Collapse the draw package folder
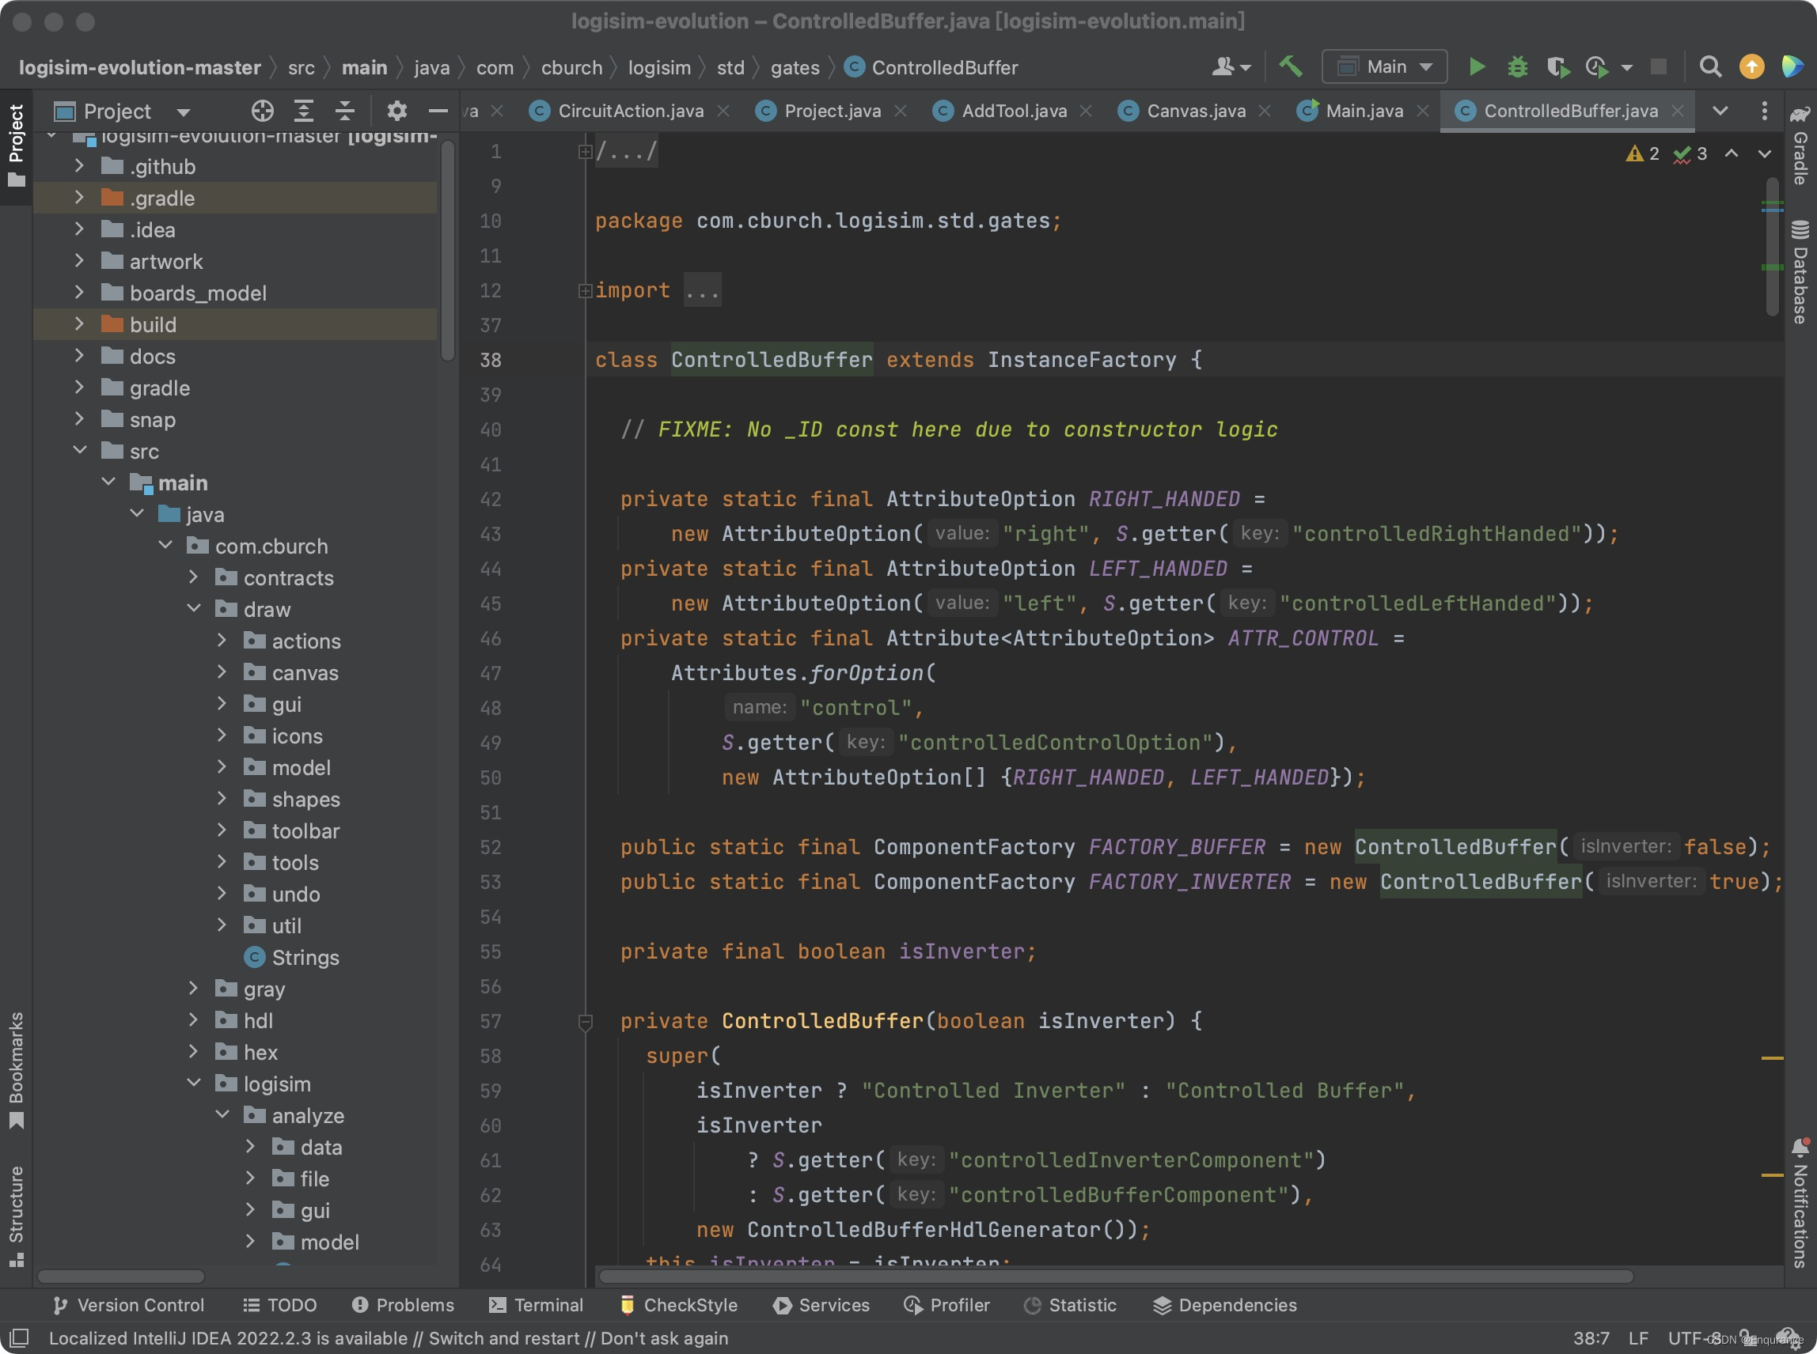Image resolution: width=1817 pixels, height=1354 pixels. tap(195, 609)
